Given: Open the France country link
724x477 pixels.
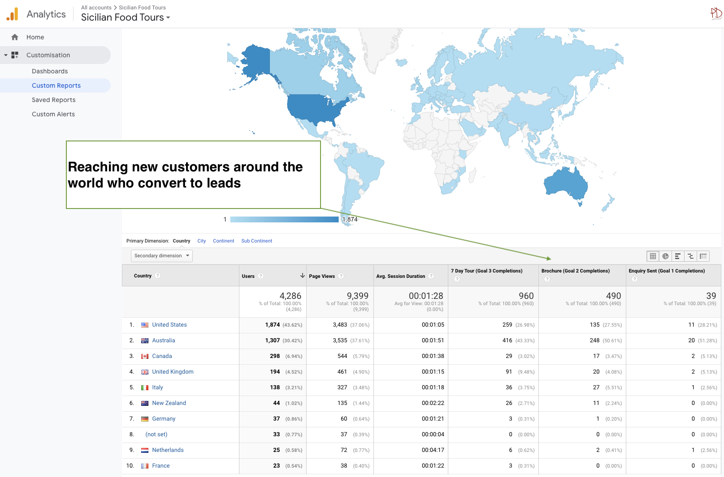Looking at the screenshot, I should (161, 466).
